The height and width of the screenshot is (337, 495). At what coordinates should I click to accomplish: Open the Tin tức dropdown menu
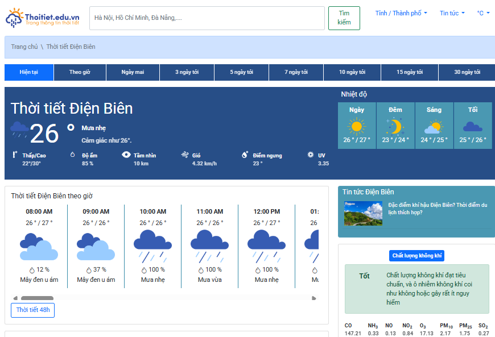coord(452,13)
